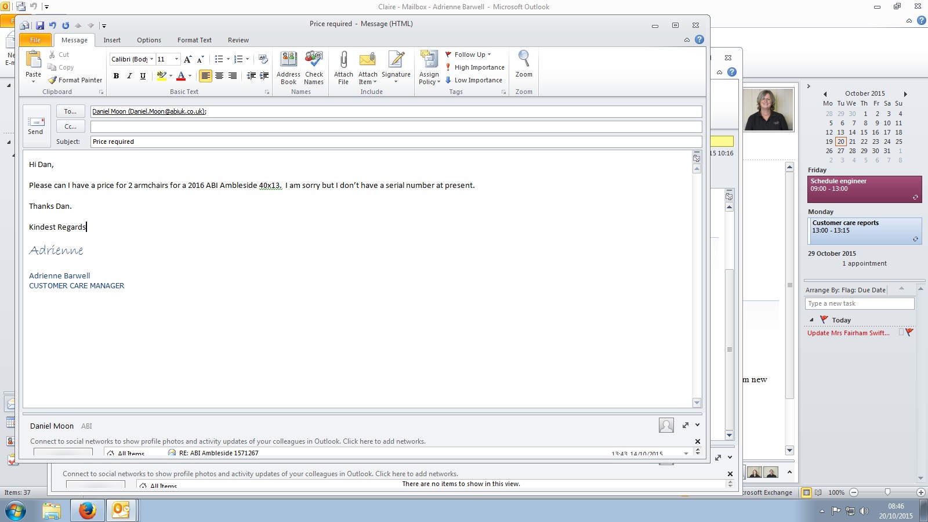
Task: Apply the red font color
Action: pos(181,76)
